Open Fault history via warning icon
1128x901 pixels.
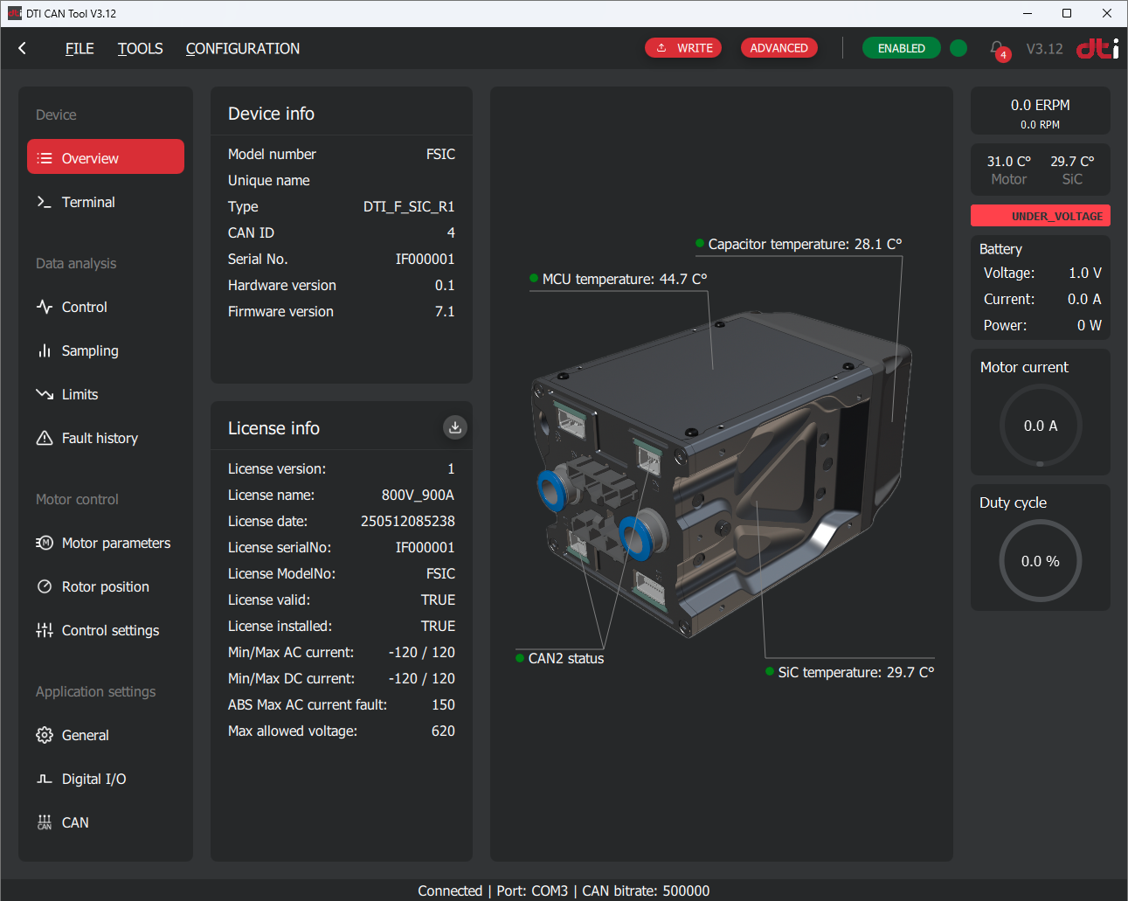pyautogui.click(x=45, y=438)
